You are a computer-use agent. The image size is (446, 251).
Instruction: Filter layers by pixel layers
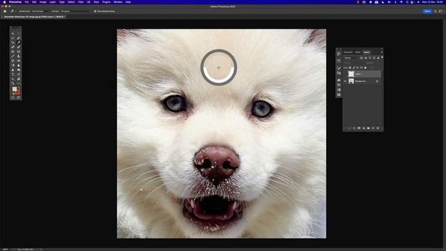361,58
